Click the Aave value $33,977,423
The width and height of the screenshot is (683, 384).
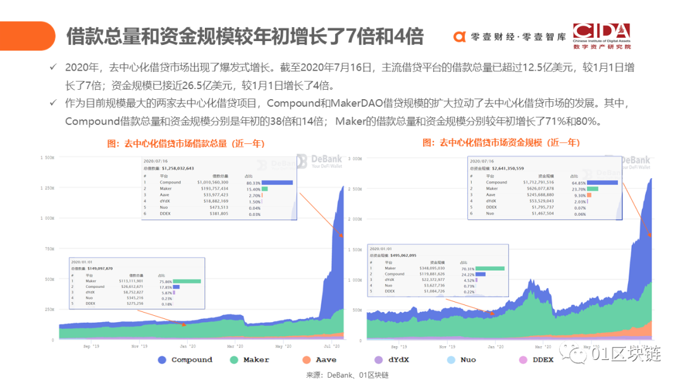(216, 195)
